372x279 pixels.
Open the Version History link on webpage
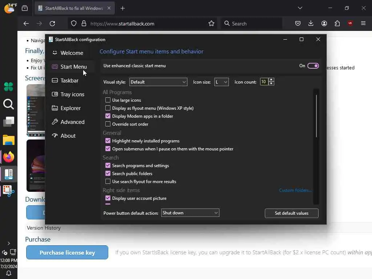coord(44,228)
